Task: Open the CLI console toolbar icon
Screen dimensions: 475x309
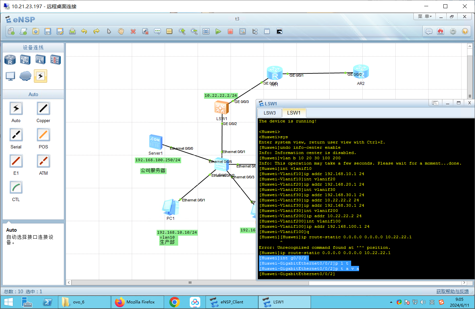Action: (279, 31)
